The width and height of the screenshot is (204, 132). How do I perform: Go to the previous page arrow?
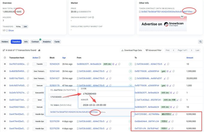173,50
